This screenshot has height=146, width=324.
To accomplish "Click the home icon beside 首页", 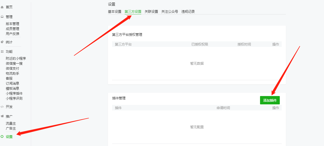I will point(2,7).
